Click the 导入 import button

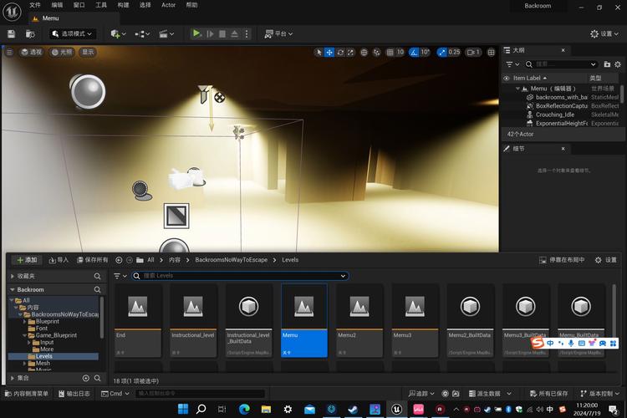pyautogui.click(x=59, y=260)
